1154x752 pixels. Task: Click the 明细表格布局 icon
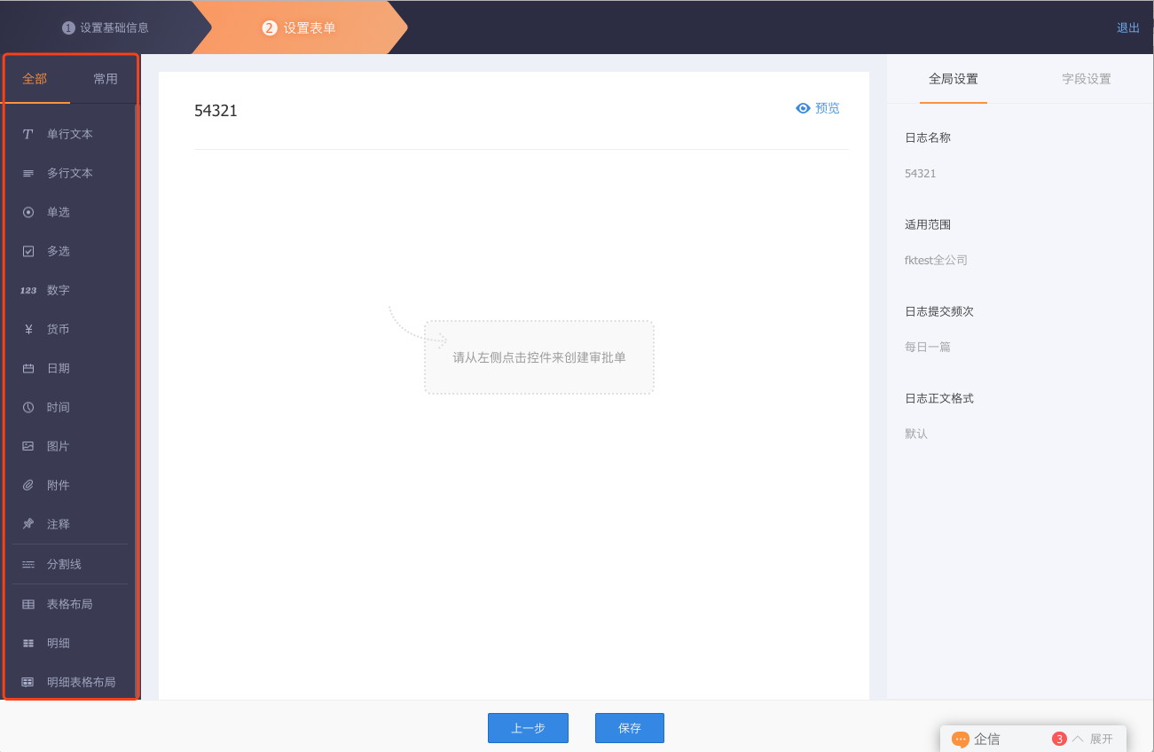point(28,683)
